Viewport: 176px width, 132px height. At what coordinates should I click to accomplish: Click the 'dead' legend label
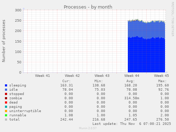click(x=13, y=102)
